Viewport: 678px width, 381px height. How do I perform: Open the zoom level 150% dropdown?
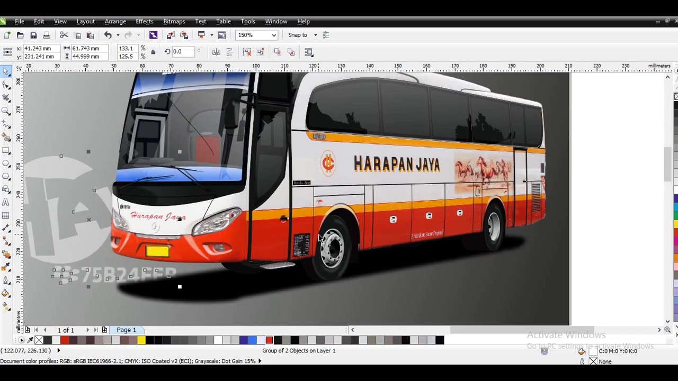click(x=274, y=35)
